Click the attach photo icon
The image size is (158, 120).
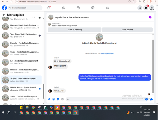tap(53, 99)
